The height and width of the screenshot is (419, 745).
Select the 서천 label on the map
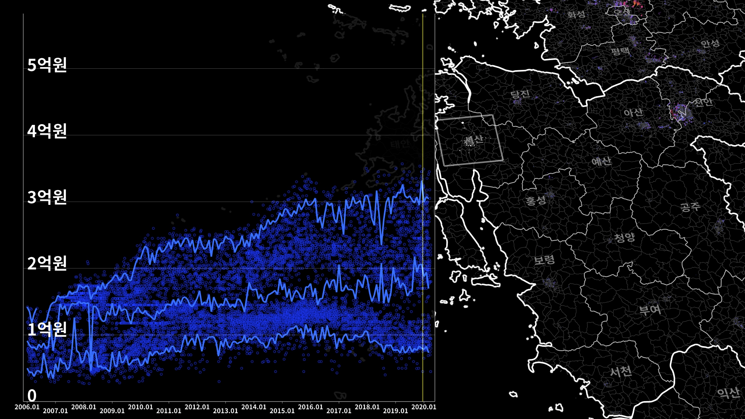pyautogui.click(x=621, y=372)
